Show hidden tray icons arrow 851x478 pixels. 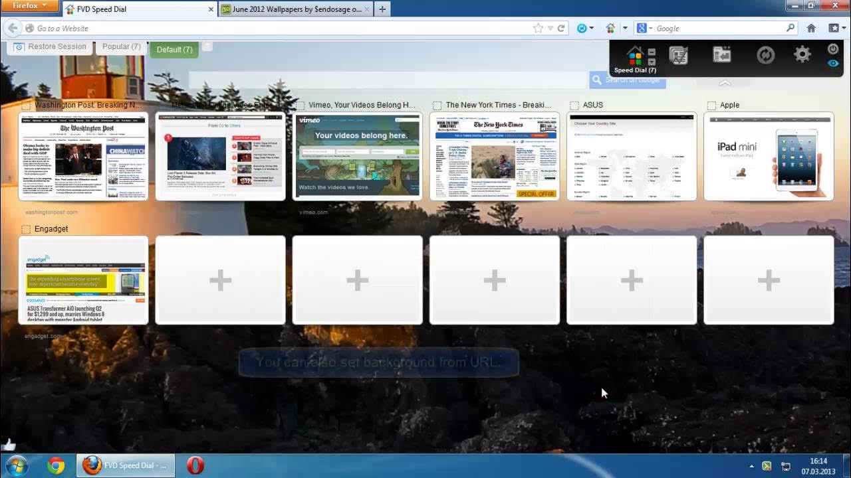click(x=751, y=466)
